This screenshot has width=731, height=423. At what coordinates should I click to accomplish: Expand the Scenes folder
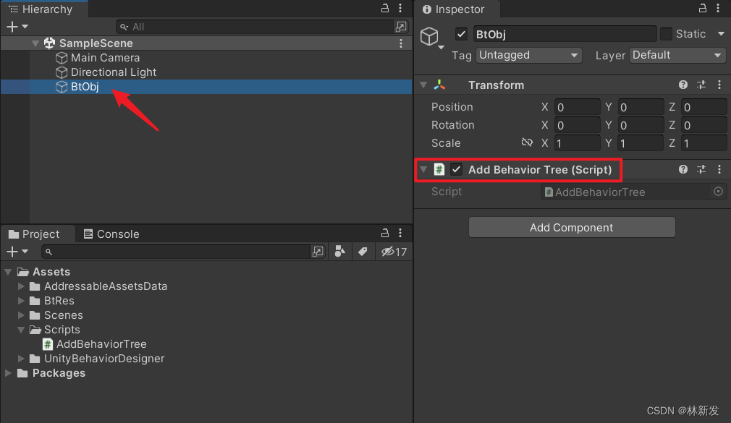coord(21,315)
